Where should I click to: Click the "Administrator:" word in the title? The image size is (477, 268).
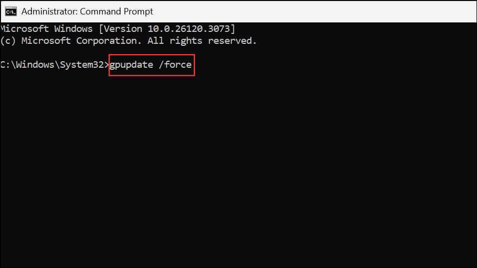click(x=49, y=11)
